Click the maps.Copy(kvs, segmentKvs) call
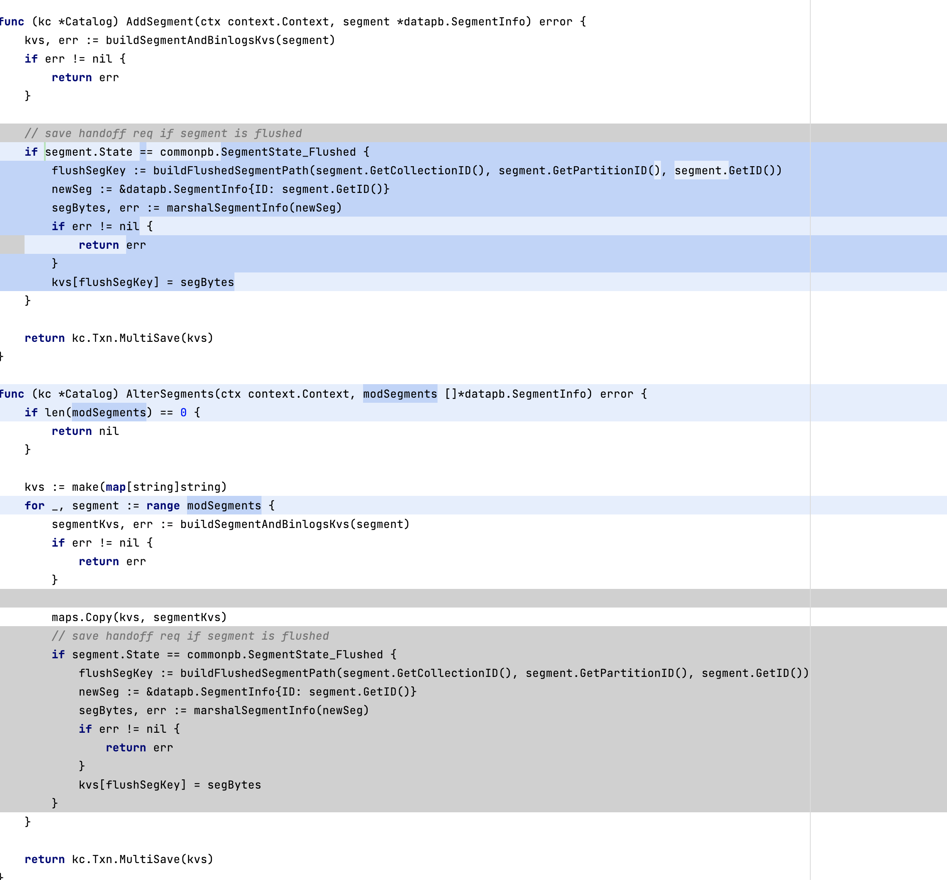 tap(138, 617)
